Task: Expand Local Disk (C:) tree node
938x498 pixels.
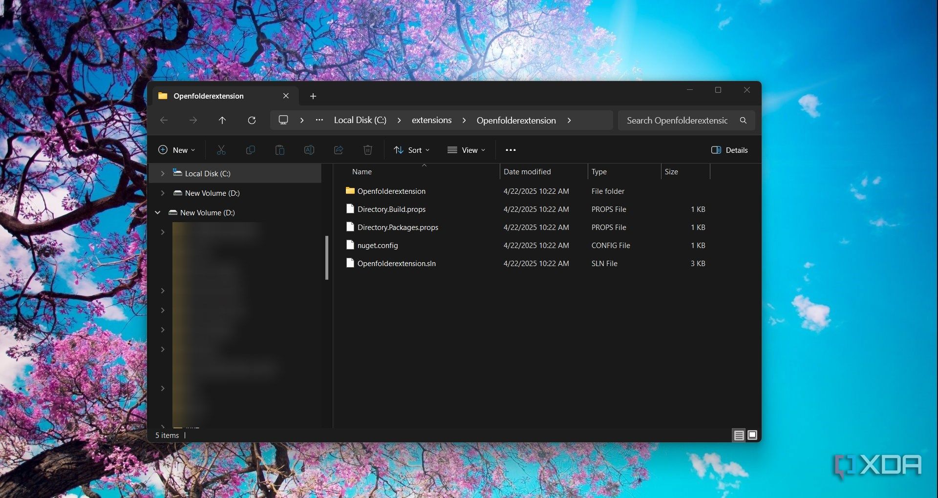Action: pos(163,173)
